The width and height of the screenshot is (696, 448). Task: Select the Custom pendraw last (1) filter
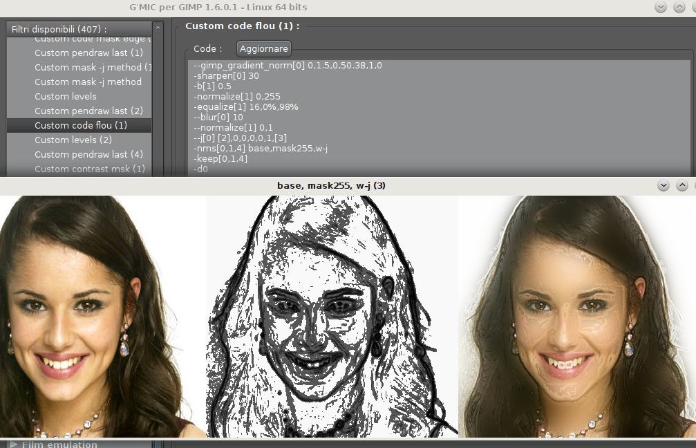pyautogui.click(x=79, y=53)
